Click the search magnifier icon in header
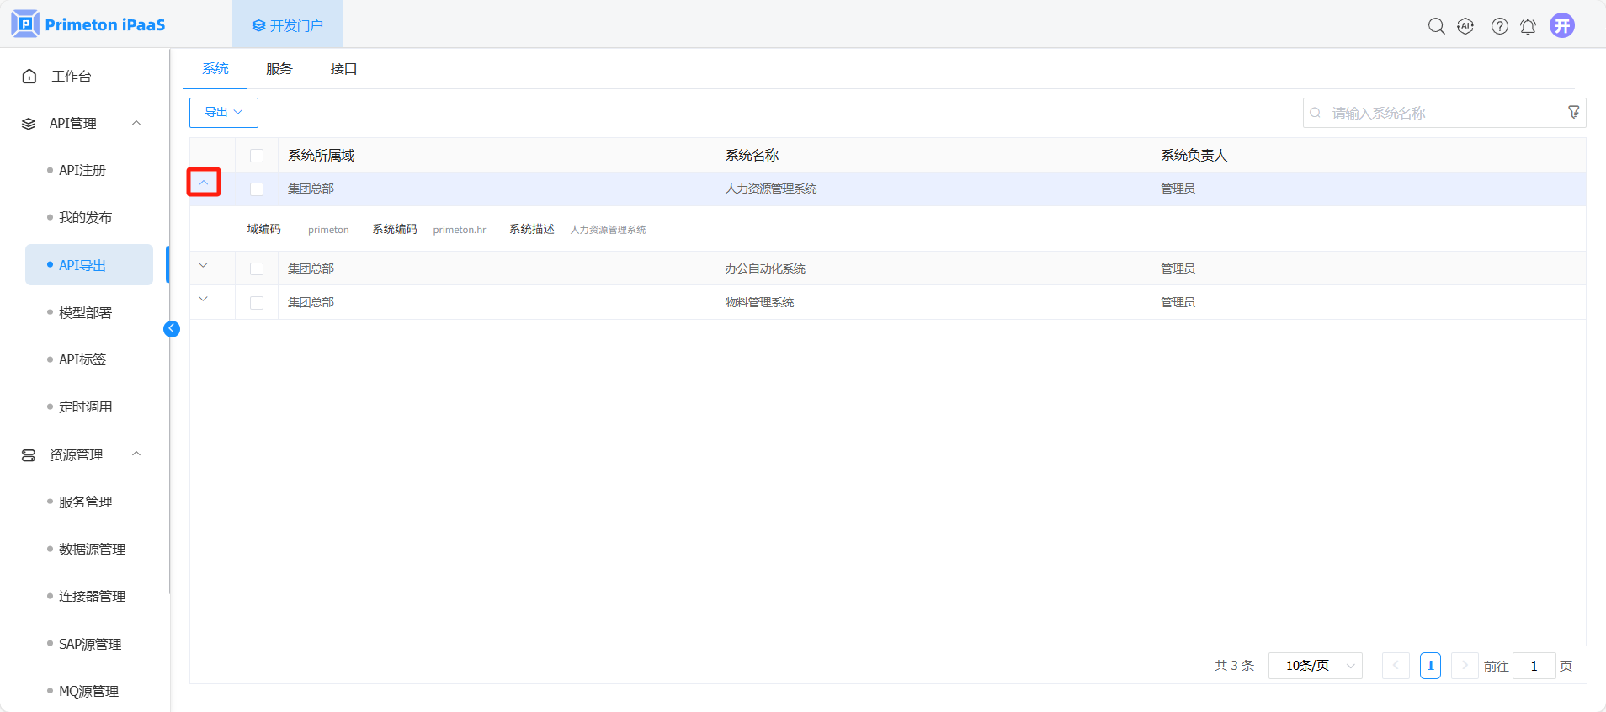This screenshot has width=1606, height=712. coord(1436,26)
